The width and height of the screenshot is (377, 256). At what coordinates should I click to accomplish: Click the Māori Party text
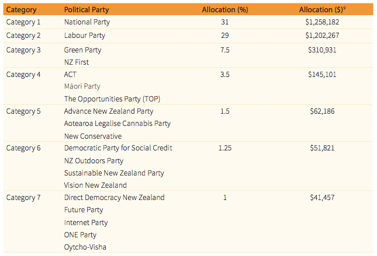coord(82,86)
